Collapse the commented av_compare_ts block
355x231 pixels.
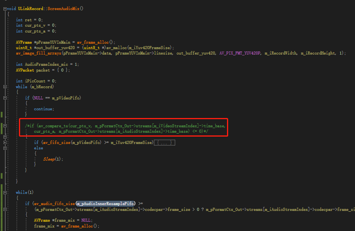point(5,126)
